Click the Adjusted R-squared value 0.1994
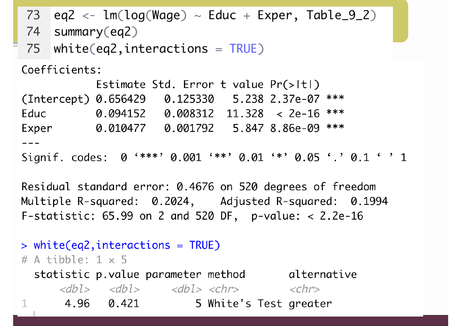461x326 pixels. coord(369,201)
